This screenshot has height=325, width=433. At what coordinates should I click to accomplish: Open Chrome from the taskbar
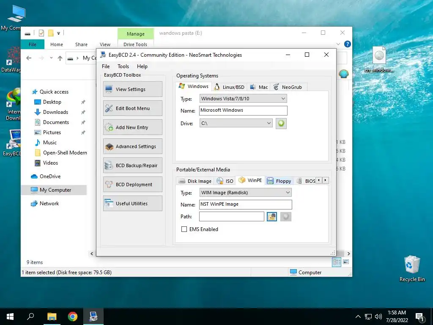pos(72,317)
